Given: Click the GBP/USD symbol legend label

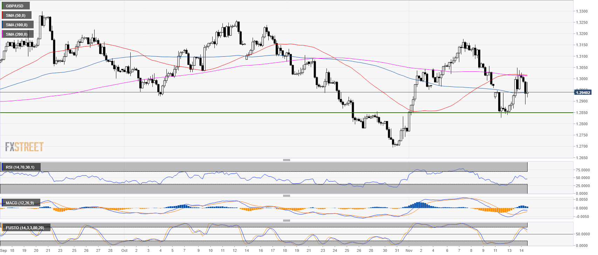Looking at the screenshot, I should click(x=15, y=6).
